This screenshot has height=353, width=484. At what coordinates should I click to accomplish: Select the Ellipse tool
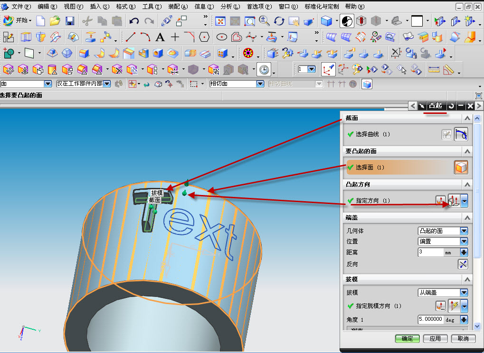(x=222, y=37)
